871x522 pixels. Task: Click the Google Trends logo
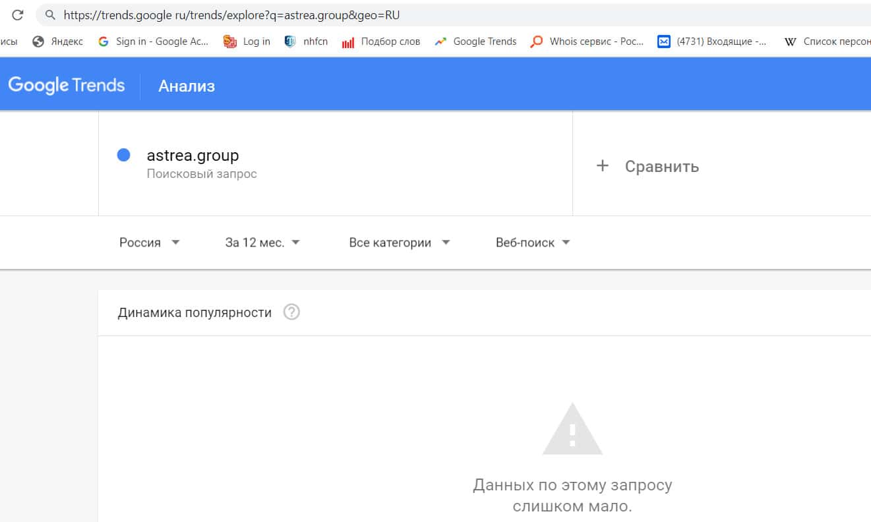click(x=66, y=85)
